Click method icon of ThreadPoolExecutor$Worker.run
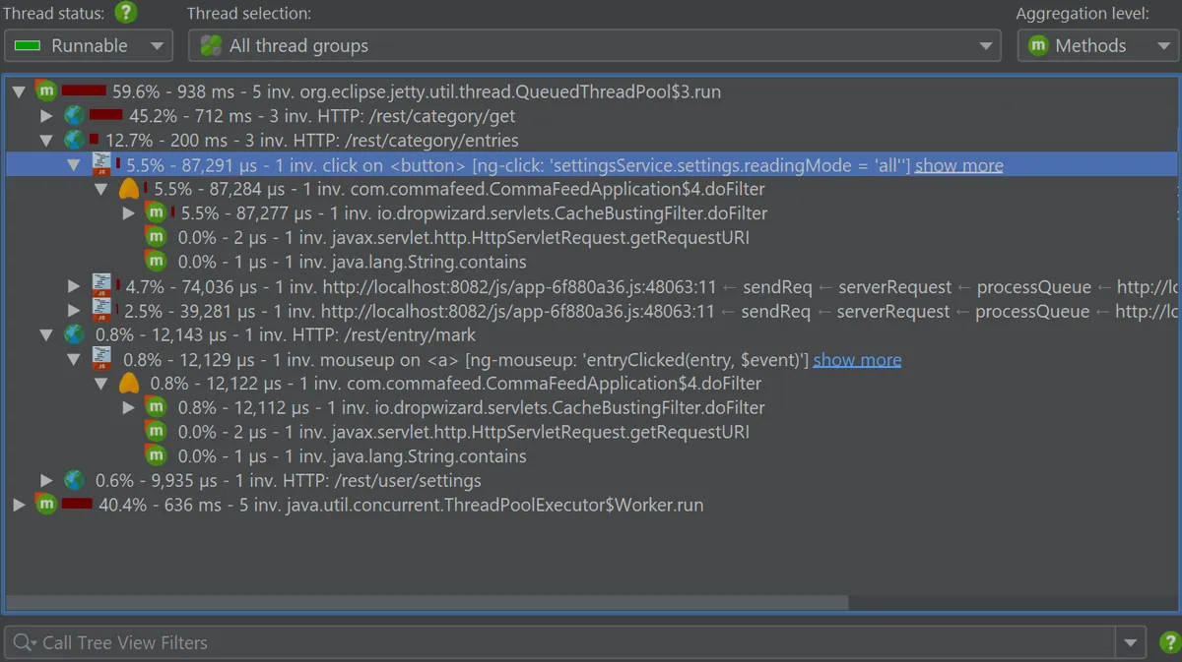The image size is (1182, 662). 46,505
